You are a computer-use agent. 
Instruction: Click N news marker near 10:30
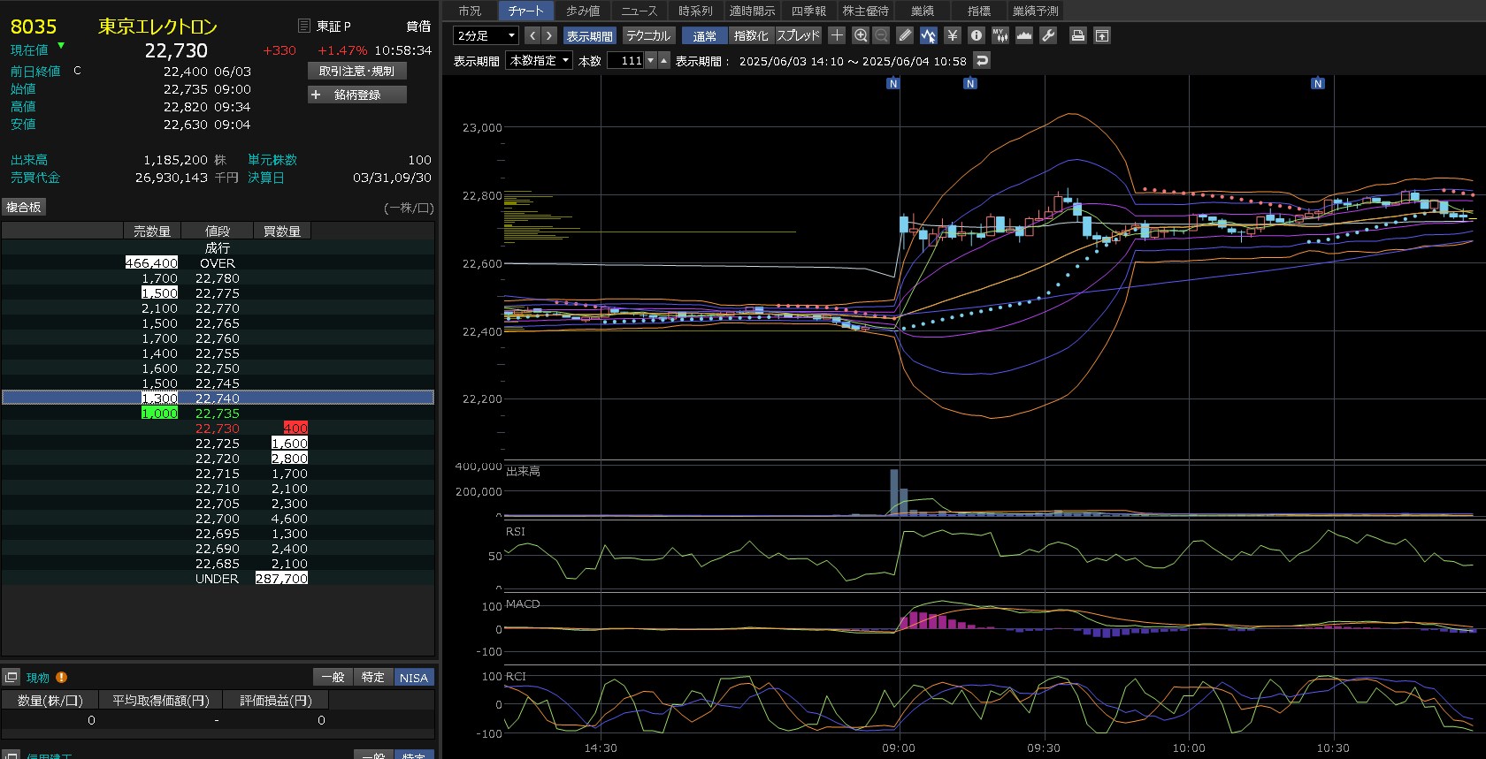(1318, 84)
